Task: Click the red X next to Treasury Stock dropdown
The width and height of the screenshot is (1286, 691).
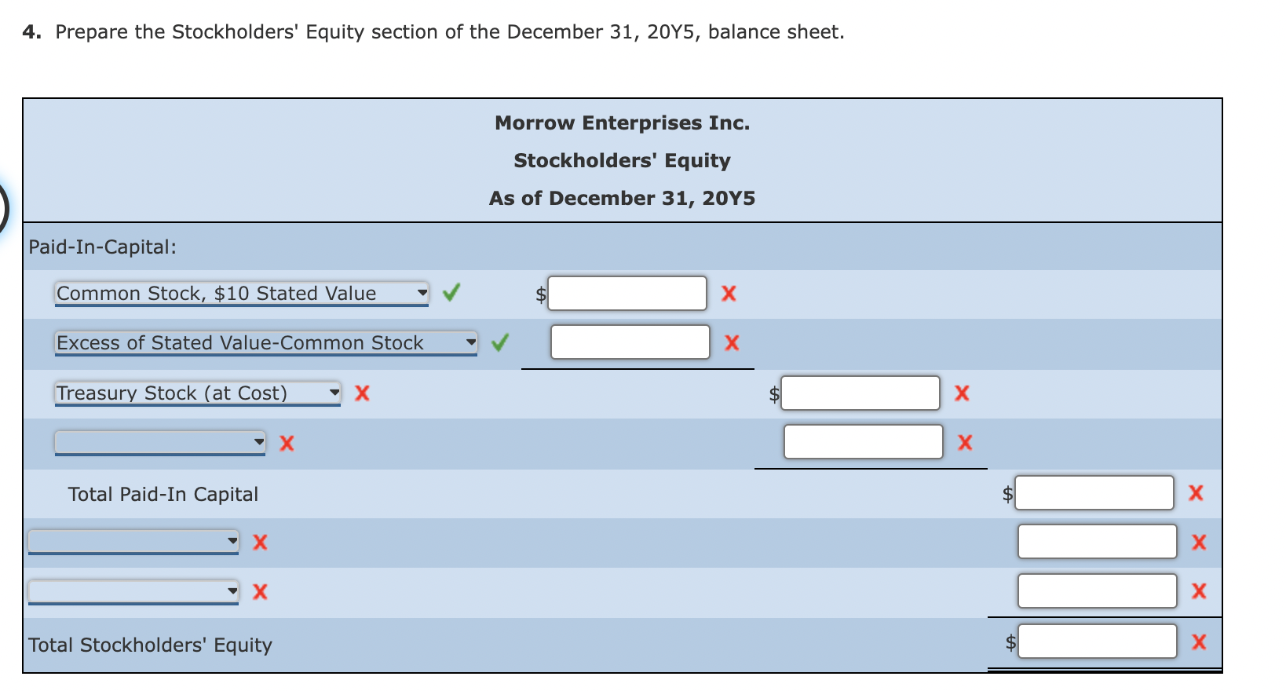Action: pos(362,393)
